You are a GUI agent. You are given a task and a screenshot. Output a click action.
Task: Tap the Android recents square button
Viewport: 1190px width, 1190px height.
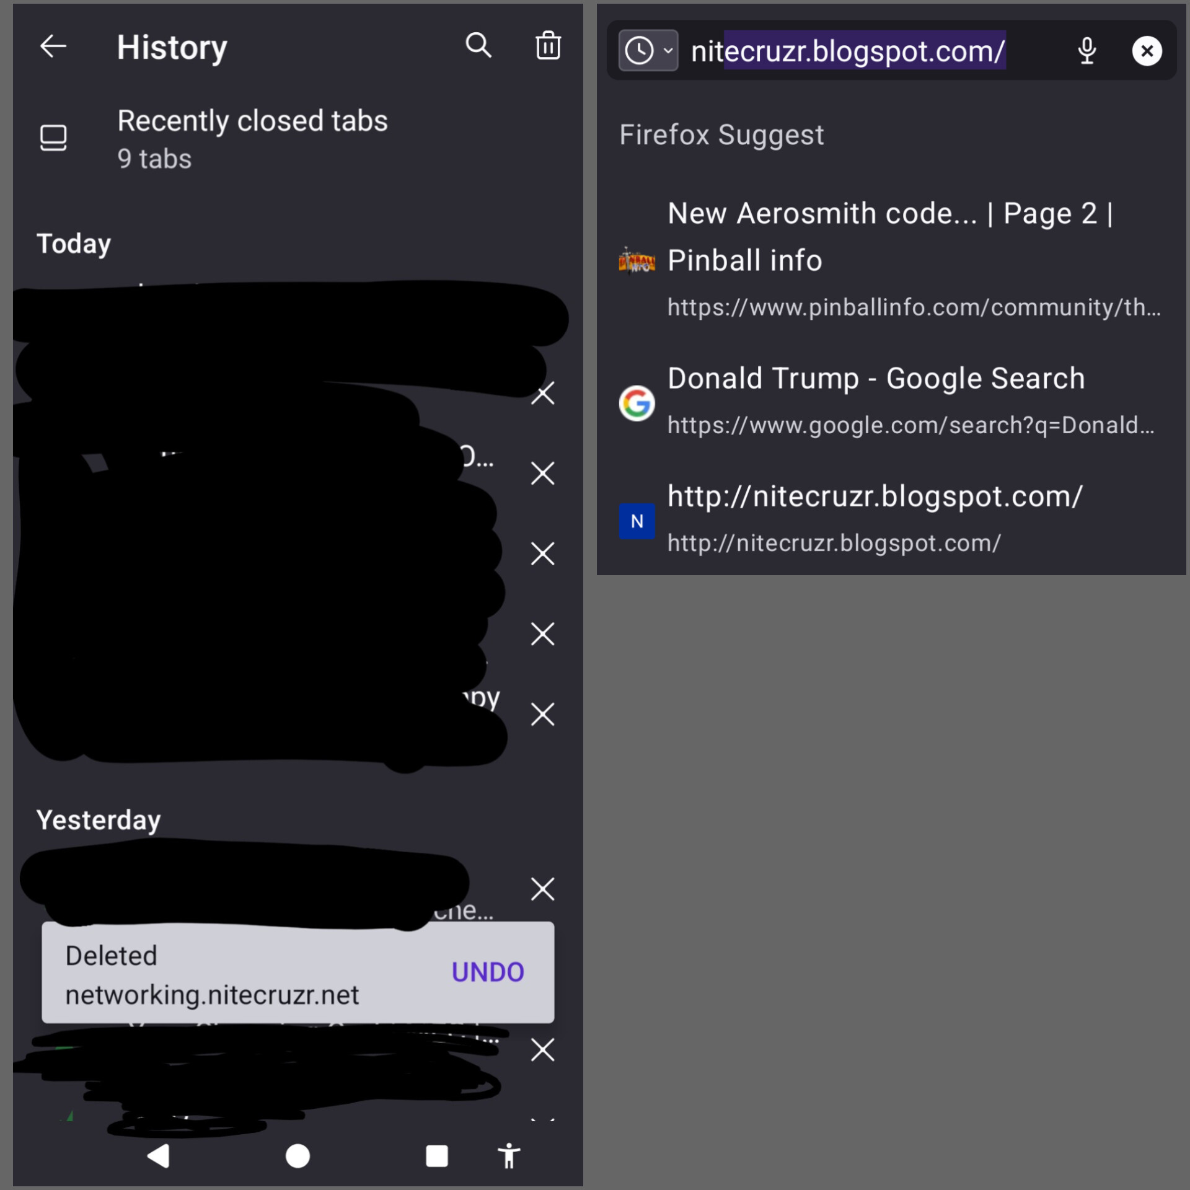[x=437, y=1156]
